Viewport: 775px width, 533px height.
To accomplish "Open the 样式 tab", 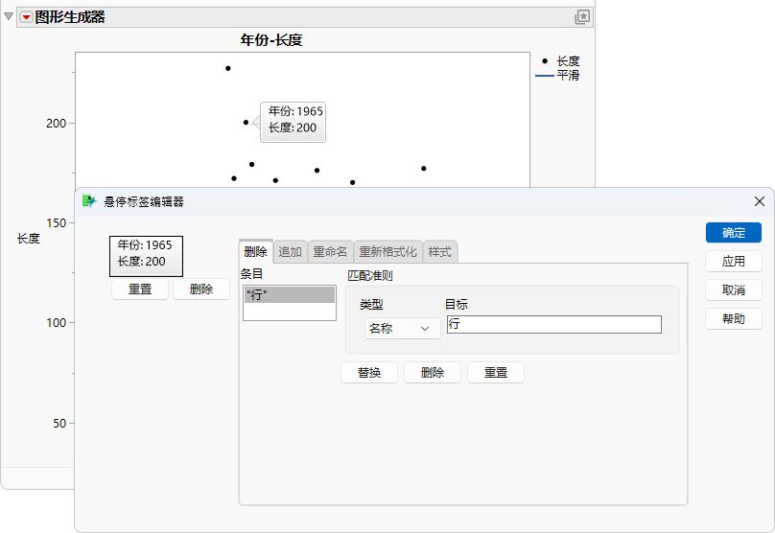I will [x=440, y=252].
